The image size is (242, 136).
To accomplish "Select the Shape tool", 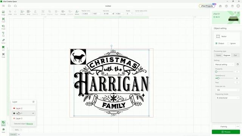I will [3, 27].
